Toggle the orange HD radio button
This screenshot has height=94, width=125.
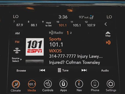point(108,42)
